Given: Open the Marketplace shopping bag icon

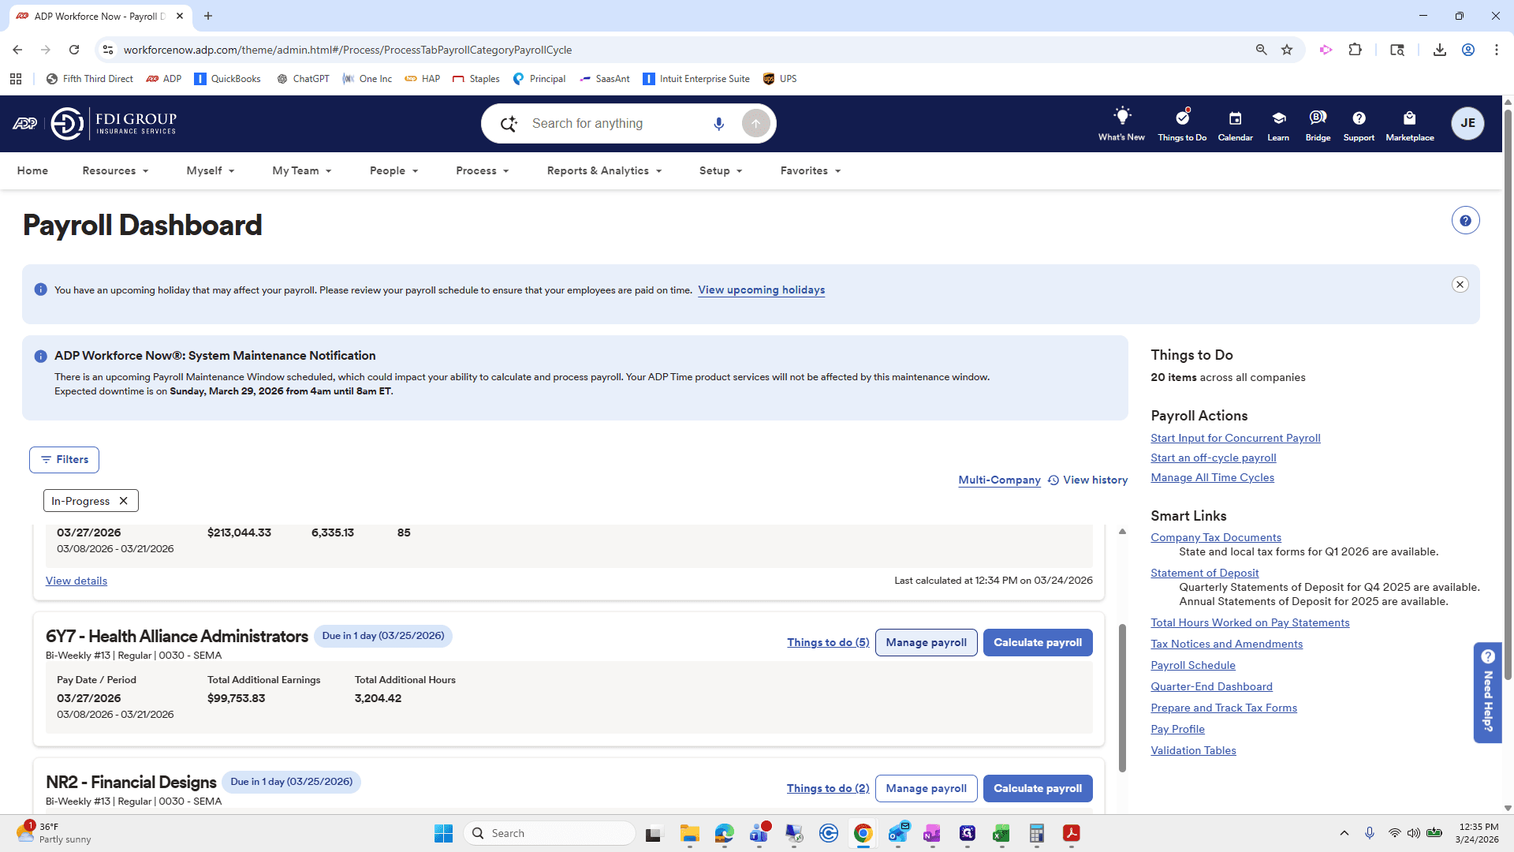Looking at the screenshot, I should pyautogui.click(x=1410, y=124).
